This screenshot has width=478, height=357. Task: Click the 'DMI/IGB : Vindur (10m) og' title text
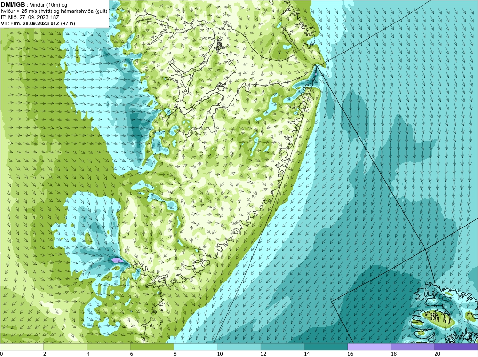point(34,5)
